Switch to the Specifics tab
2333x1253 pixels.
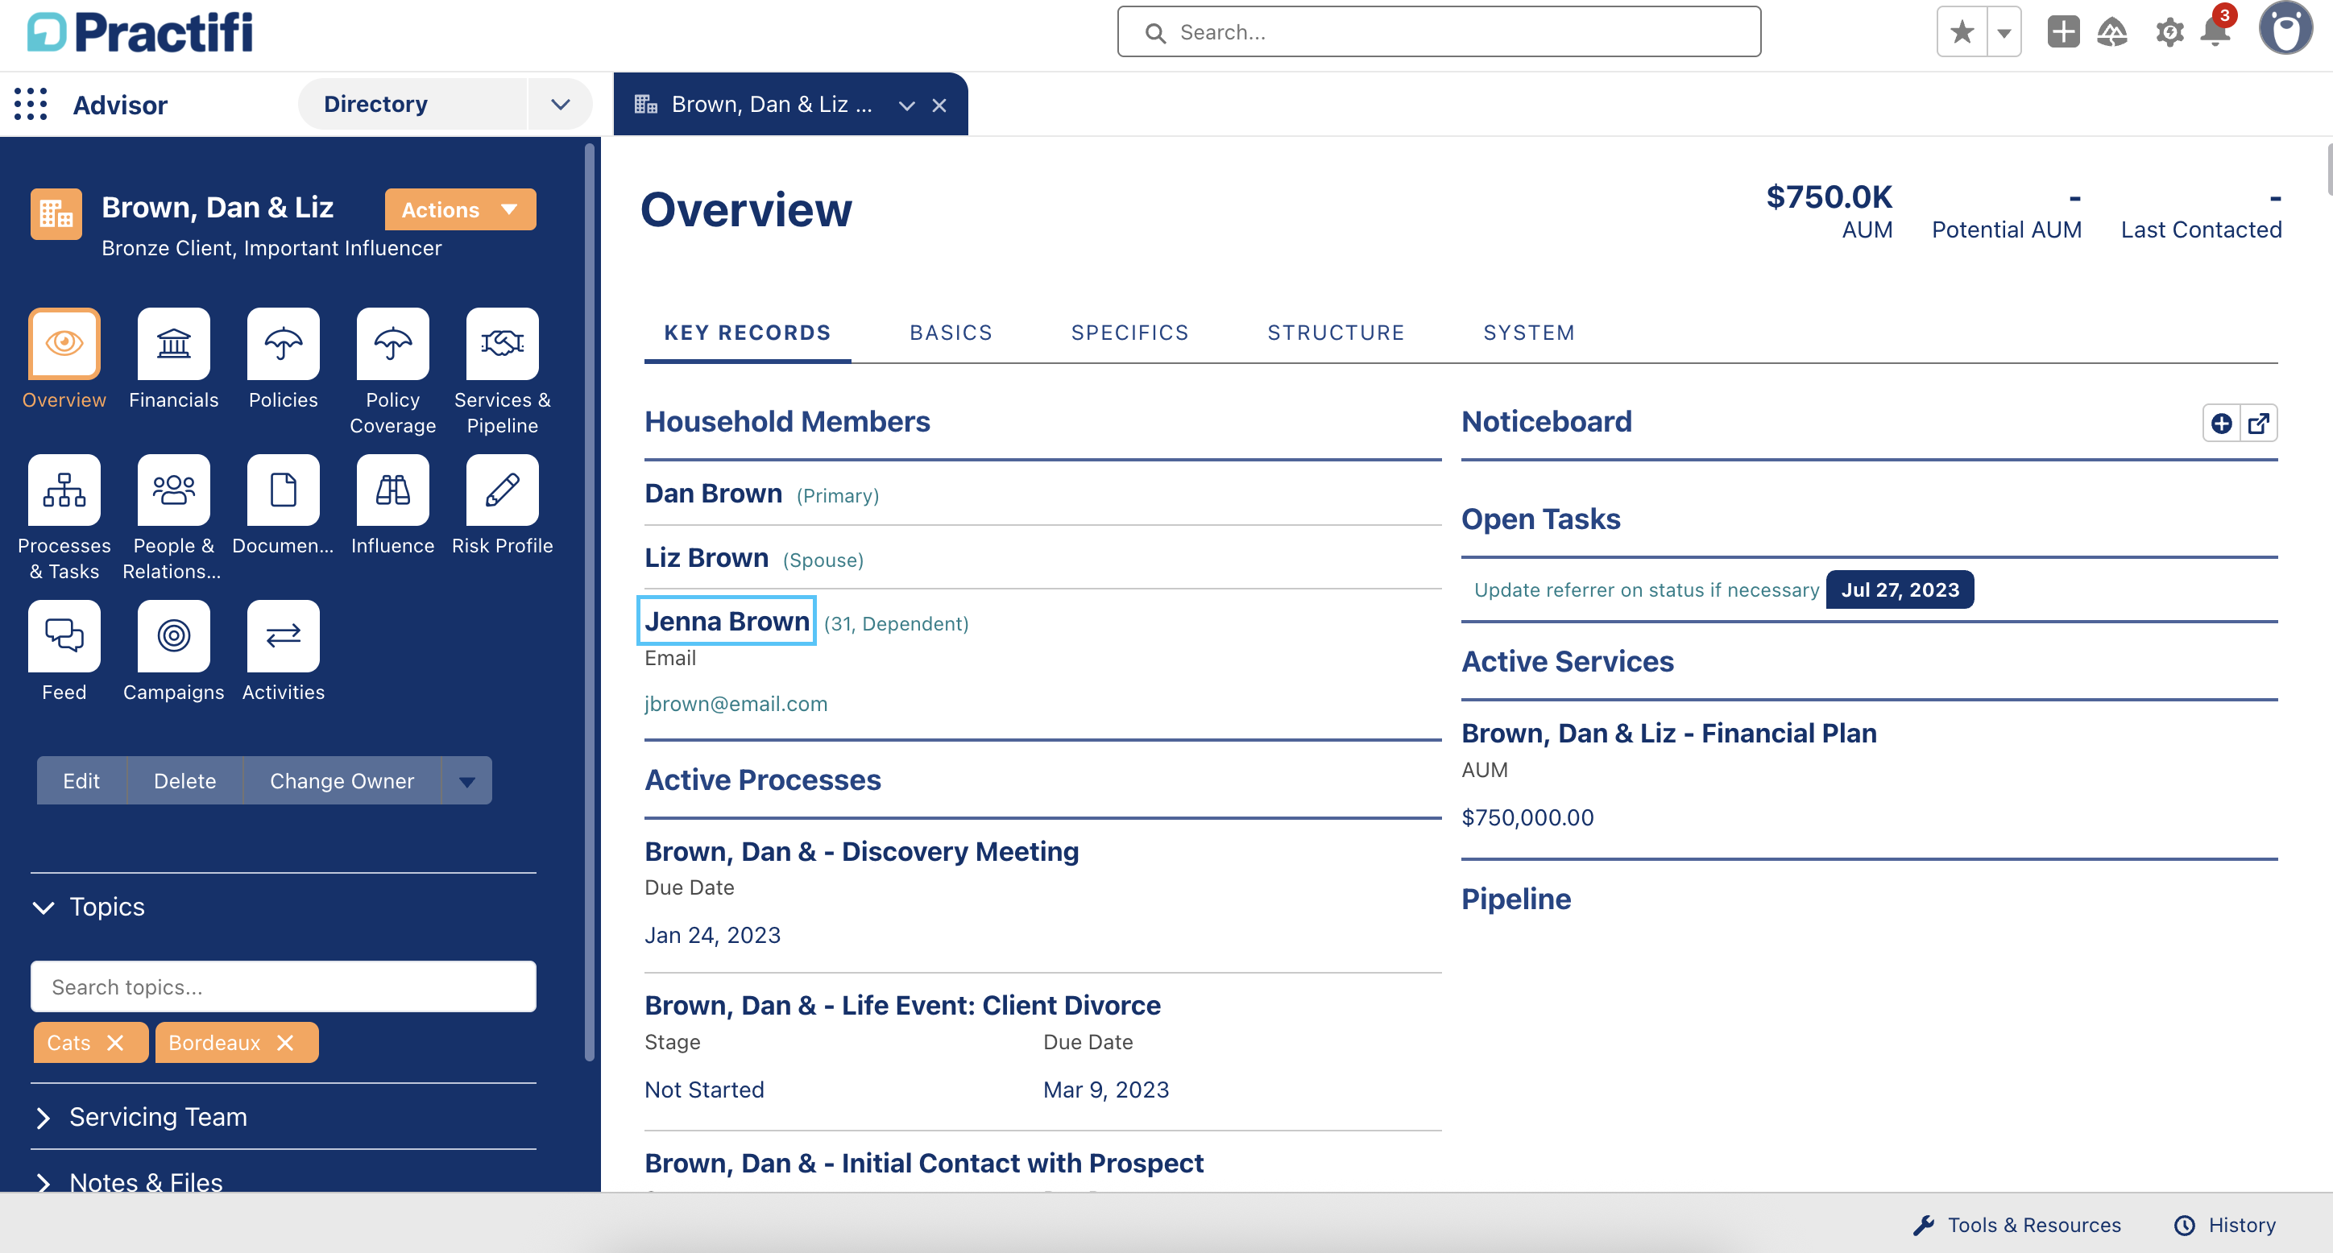pos(1129,333)
